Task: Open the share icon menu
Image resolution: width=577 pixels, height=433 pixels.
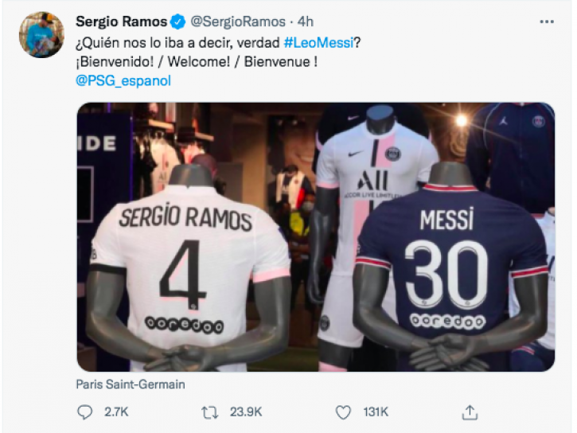Action: 470,412
